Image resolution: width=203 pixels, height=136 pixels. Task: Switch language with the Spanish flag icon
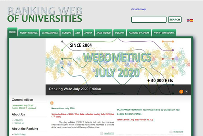click(192, 20)
